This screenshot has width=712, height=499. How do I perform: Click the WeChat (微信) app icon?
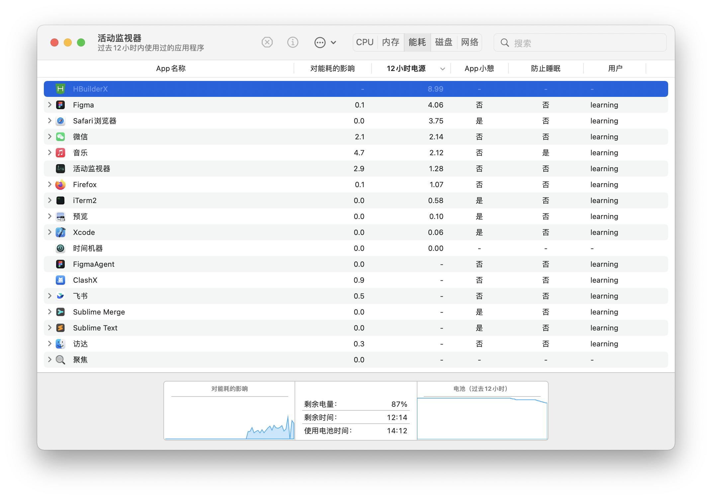(x=60, y=137)
